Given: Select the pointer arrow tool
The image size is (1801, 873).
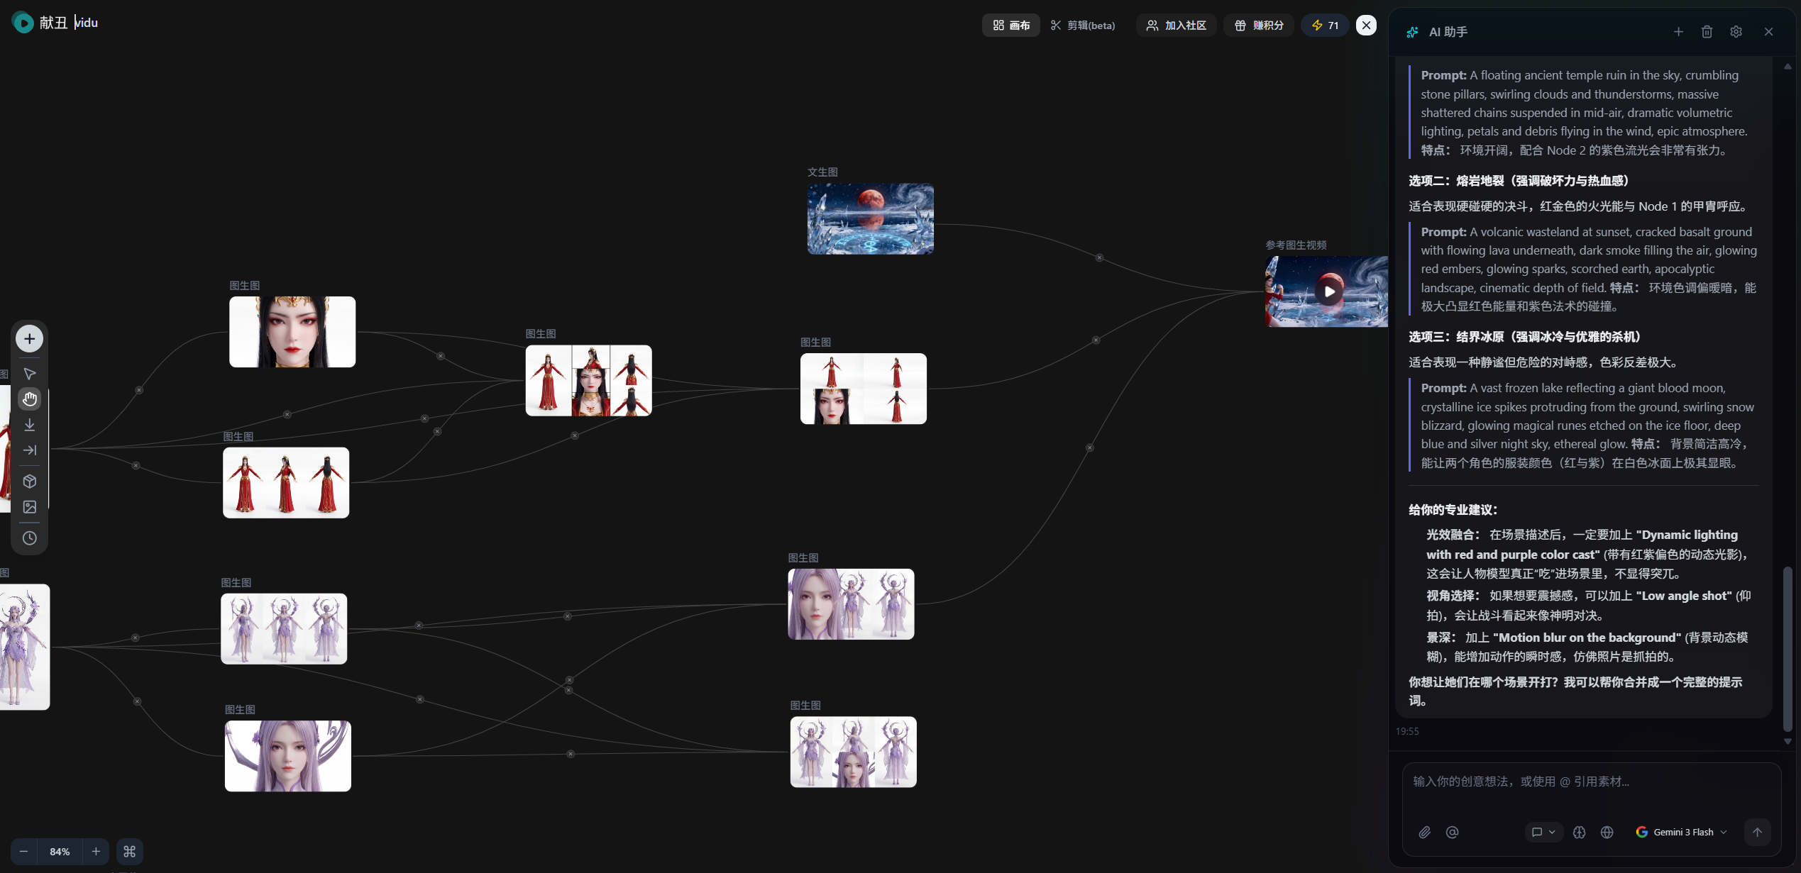Looking at the screenshot, I should (30, 374).
